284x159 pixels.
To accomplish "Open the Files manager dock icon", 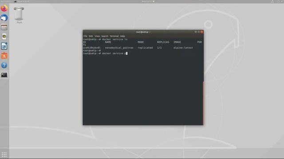I will (4, 27).
